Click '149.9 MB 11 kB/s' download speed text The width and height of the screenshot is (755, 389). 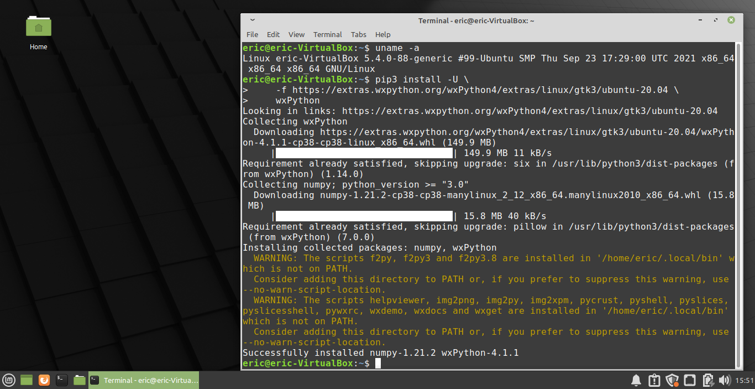coord(508,153)
